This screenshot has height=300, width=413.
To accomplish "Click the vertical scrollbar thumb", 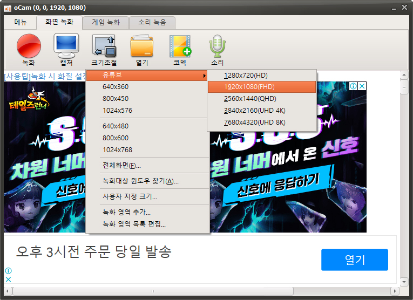I will tap(404, 87).
